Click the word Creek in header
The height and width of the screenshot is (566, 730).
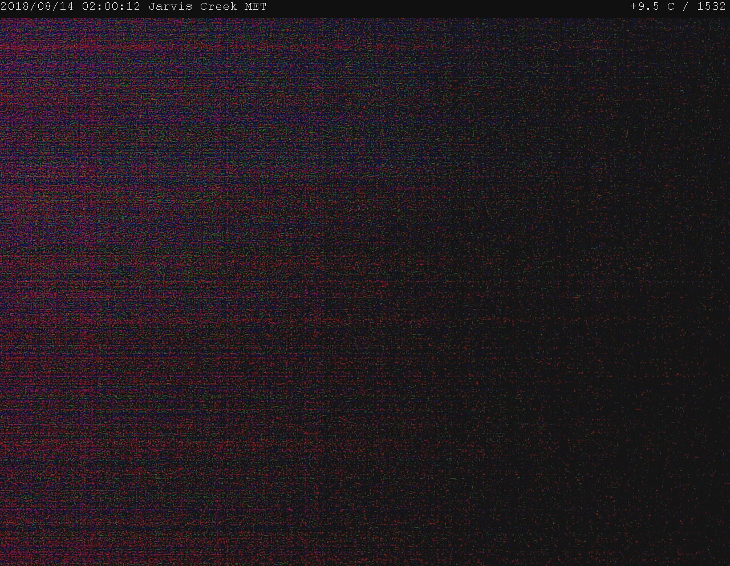(218, 7)
